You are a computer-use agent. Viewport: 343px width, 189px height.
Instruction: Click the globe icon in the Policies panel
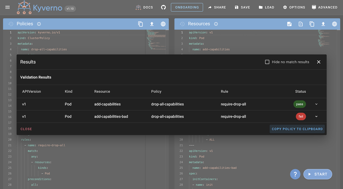(163, 24)
